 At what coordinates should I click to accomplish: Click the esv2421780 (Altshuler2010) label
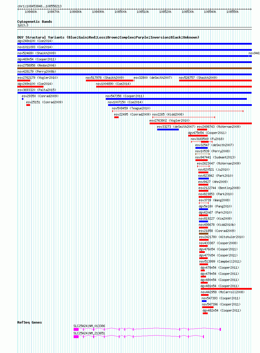point(222,237)
